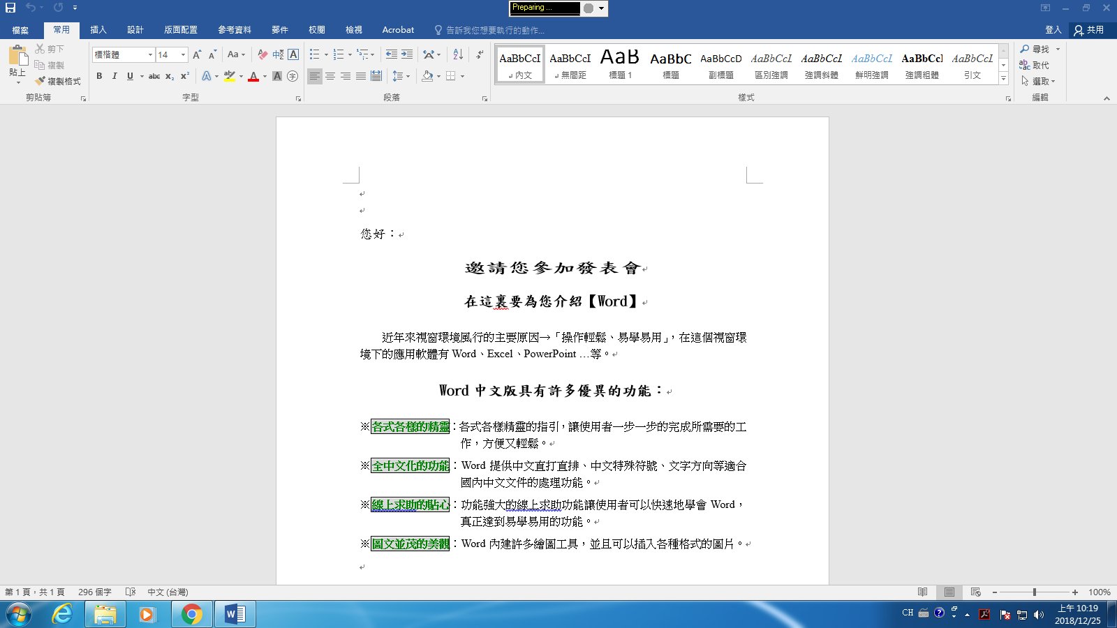The image size is (1117, 628).
Task: Adjust the zoom slider handle
Action: (x=1034, y=592)
